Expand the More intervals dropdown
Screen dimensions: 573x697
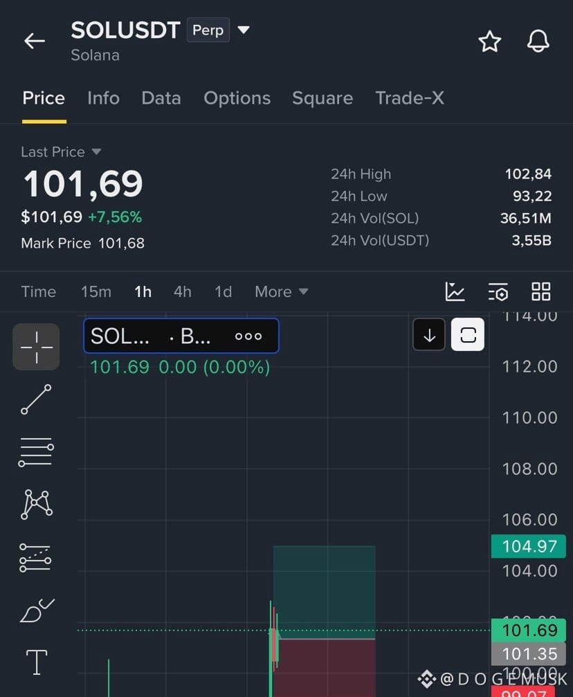pyautogui.click(x=282, y=291)
